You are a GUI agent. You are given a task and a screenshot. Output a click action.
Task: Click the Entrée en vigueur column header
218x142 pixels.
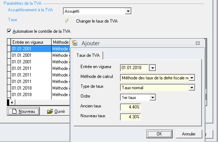31,42
